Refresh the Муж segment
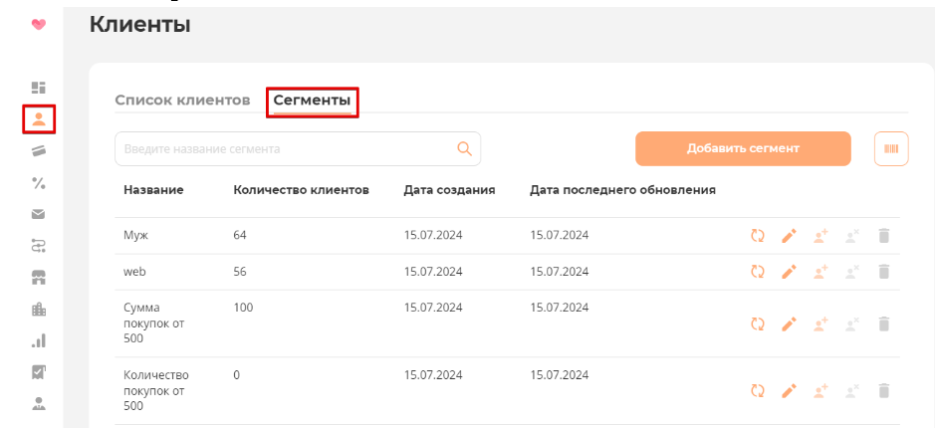Image resolution: width=935 pixels, height=429 pixels. point(758,236)
